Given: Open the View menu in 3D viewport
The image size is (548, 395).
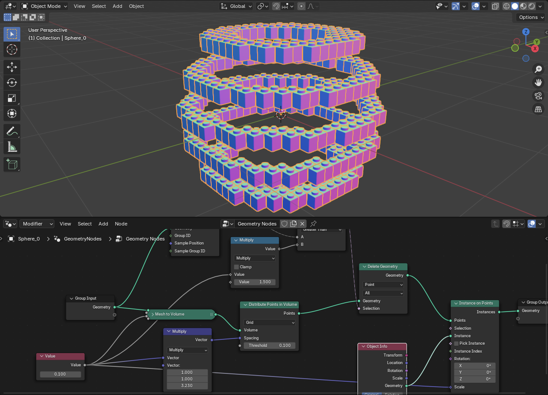Looking at the screenshot, I should click(80, 6).
